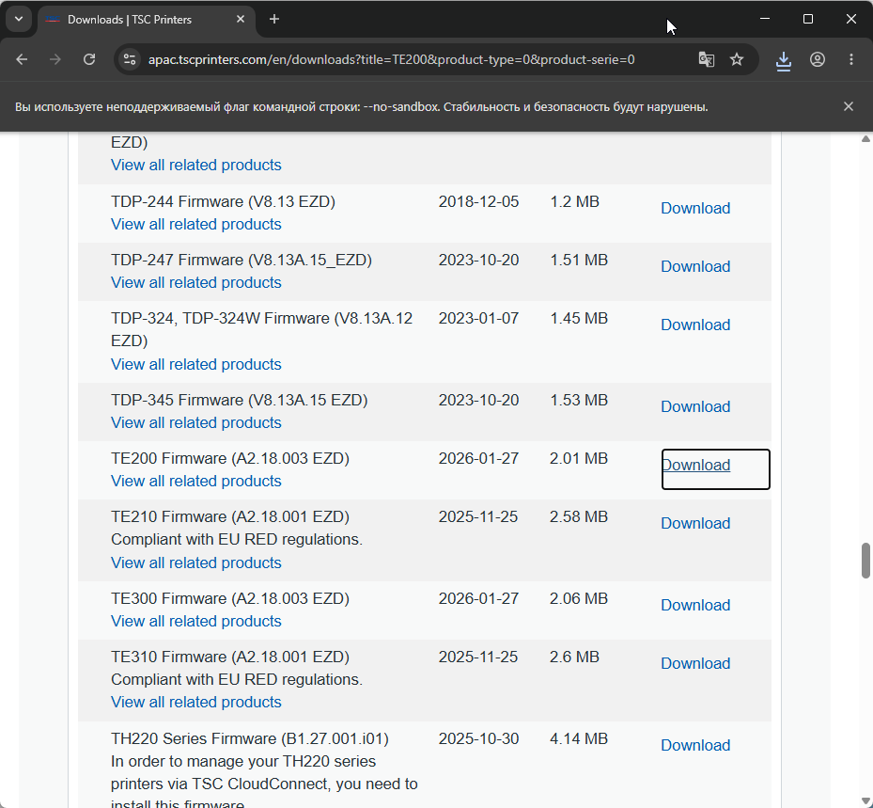Select the TE200 Firmware (A2.18.003 EZD) title

230,458
